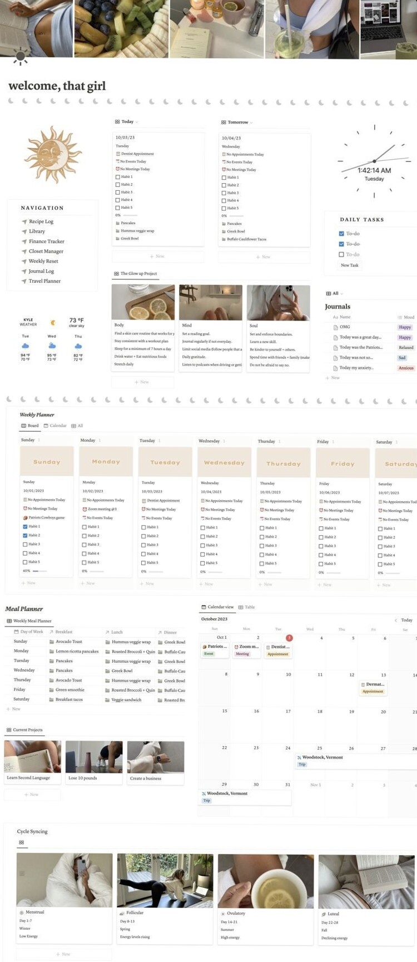Go to previous month with calendar chevron
Image resolution: width=417 pixels, height=962 pixels.
tap(396, 620)
